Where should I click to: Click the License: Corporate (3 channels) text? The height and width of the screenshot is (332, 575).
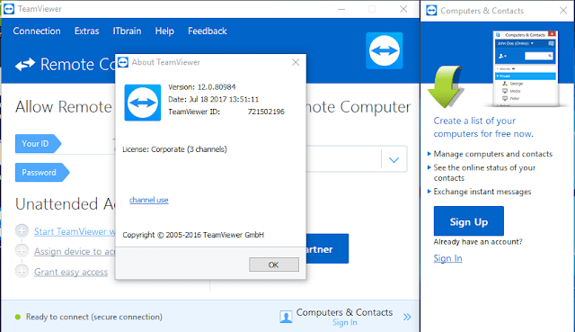click(174, 149)
